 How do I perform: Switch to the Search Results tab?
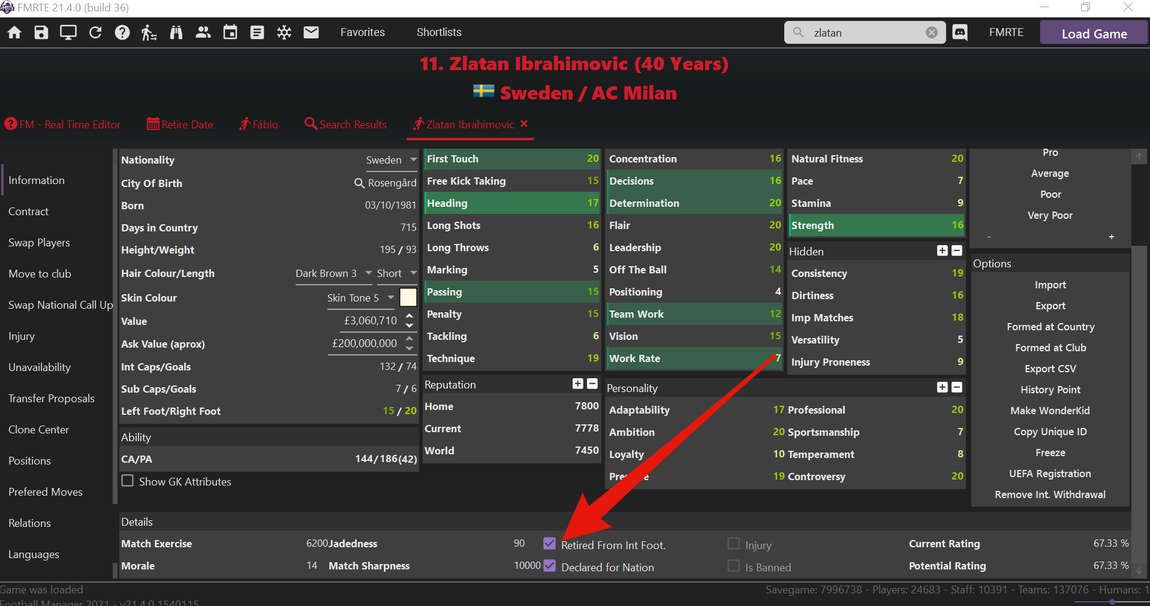(x=346, y=124)
